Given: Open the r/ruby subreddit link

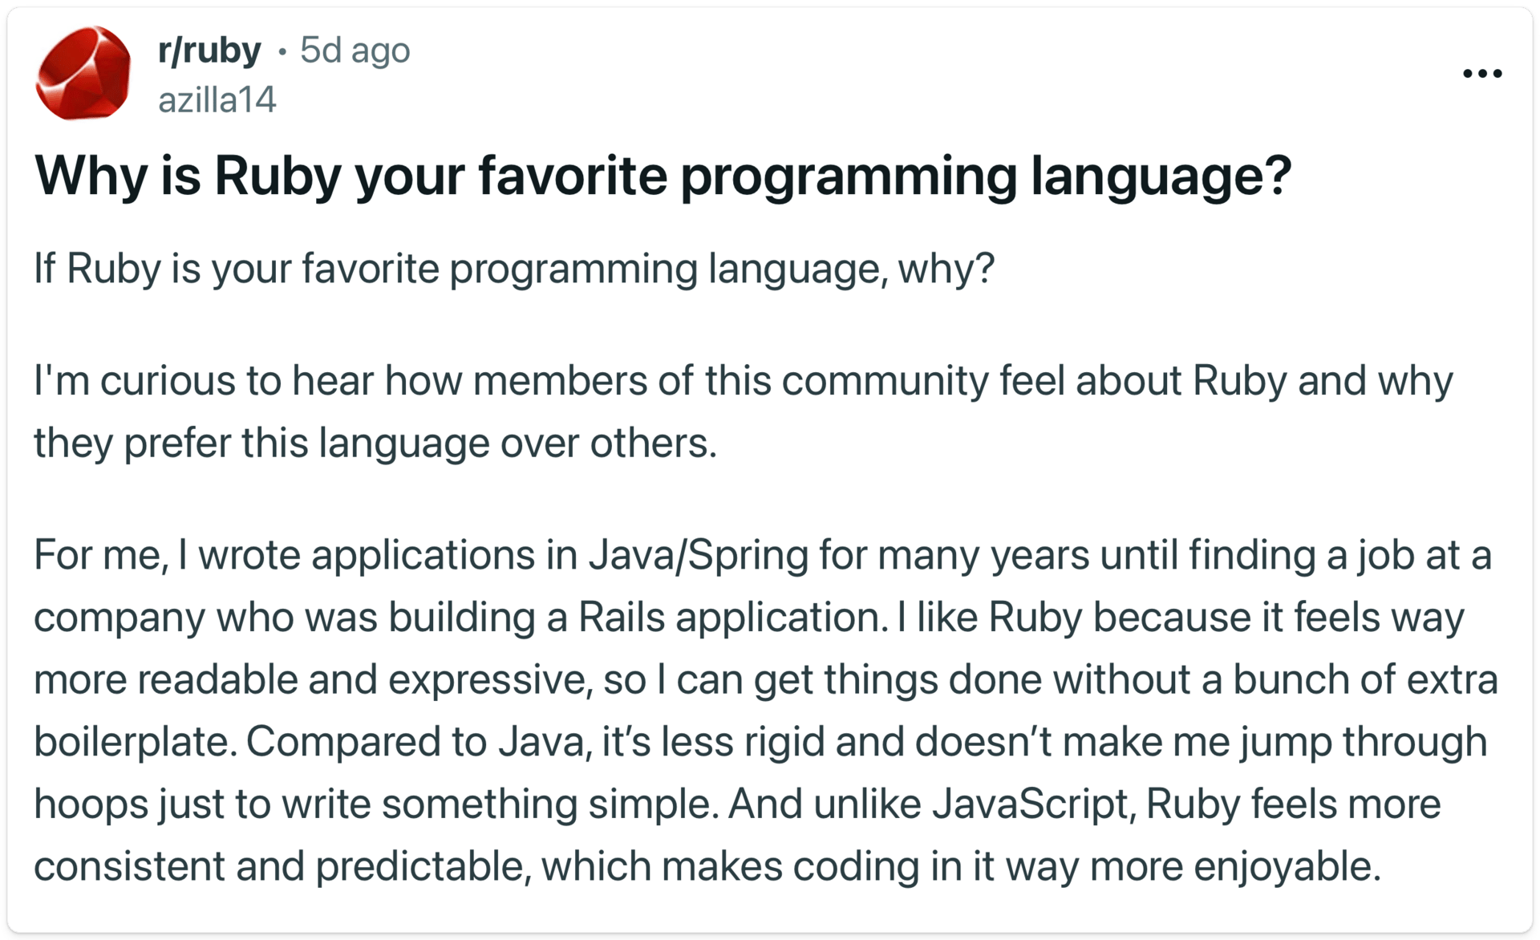Looking at the screenshot, I should click(209, 51).
